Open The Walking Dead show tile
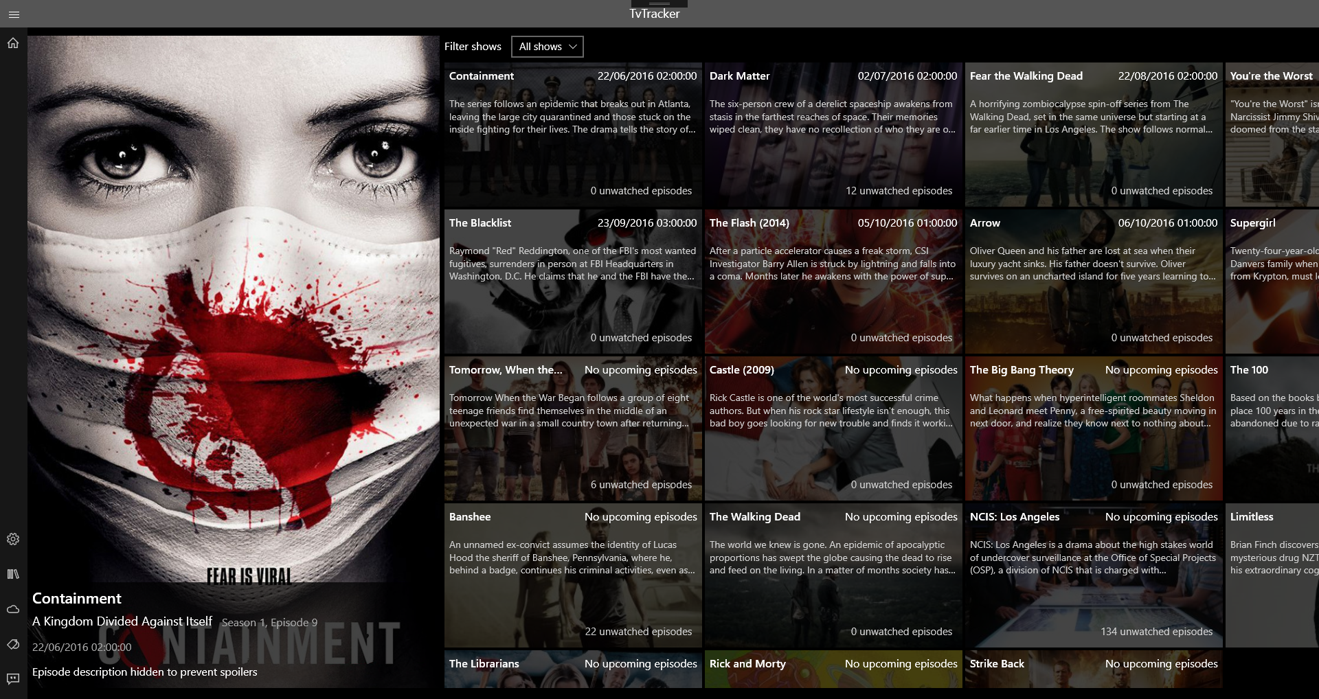The width and height of the screenshot is (1319, 699). click(x=833, y=575)
